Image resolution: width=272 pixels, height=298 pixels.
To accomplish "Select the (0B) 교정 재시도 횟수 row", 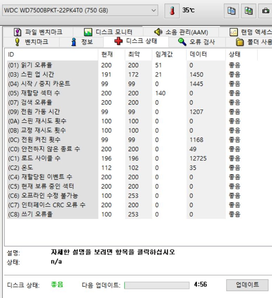I will tap(132, 131).
